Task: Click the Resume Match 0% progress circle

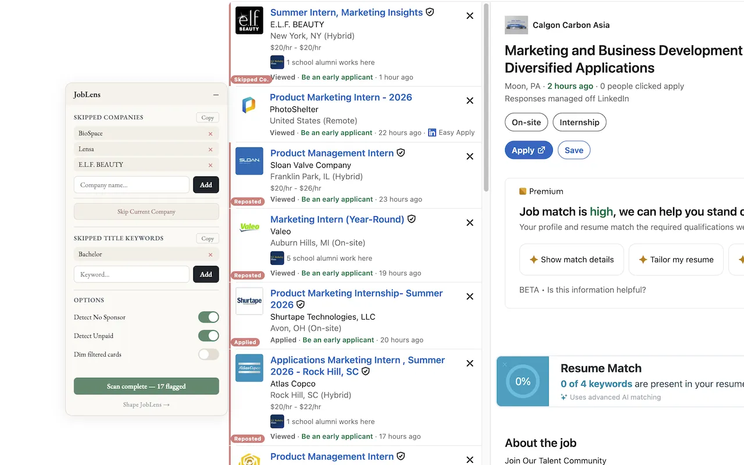Action: point(522,381)
